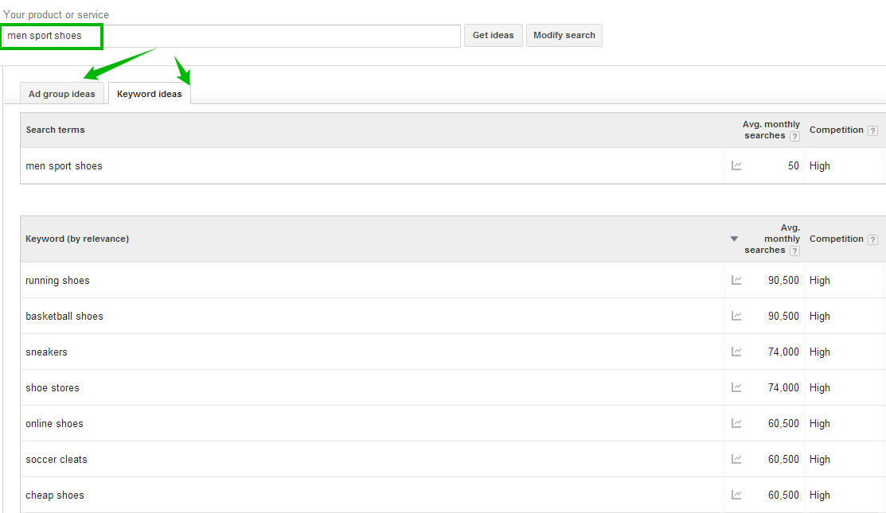Click the Search terms column header
The width and height of the screenshot is (886, 513).
(x=56, y=130)
